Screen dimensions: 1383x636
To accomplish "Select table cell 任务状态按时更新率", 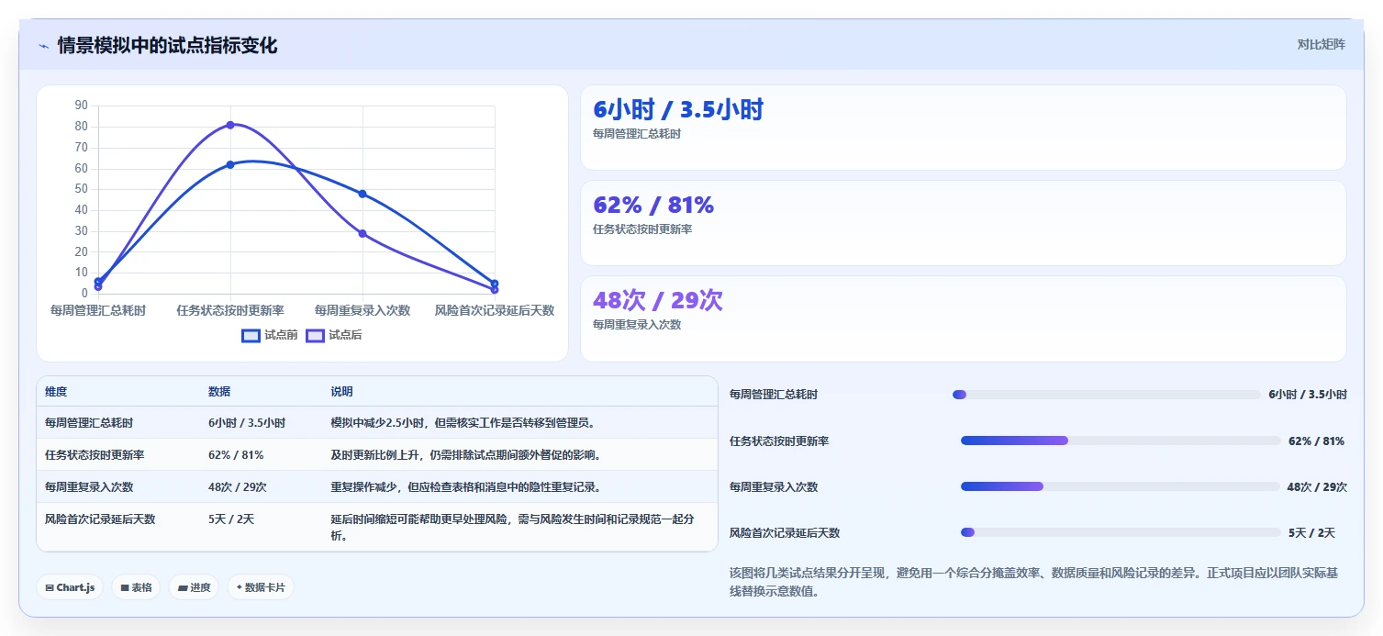I will tap(95, 454).
